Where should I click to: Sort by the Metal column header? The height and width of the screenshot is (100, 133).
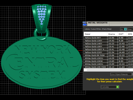coord(95,34)
